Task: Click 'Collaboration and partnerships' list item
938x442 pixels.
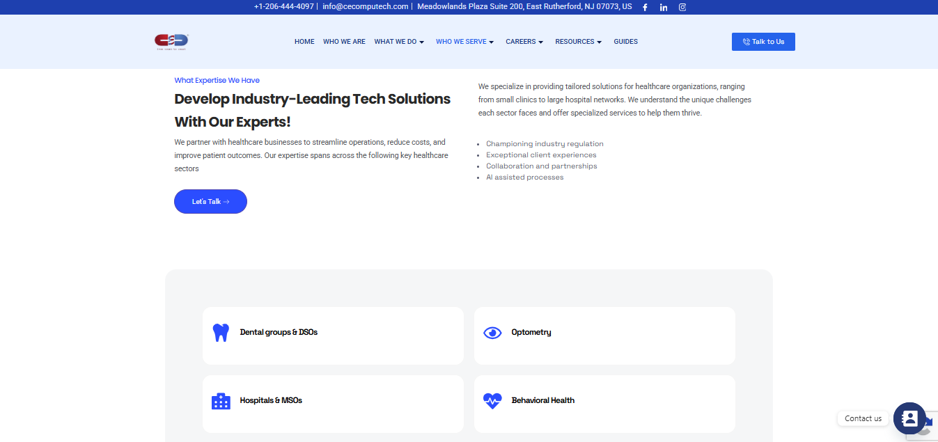Action: (542, 166)
